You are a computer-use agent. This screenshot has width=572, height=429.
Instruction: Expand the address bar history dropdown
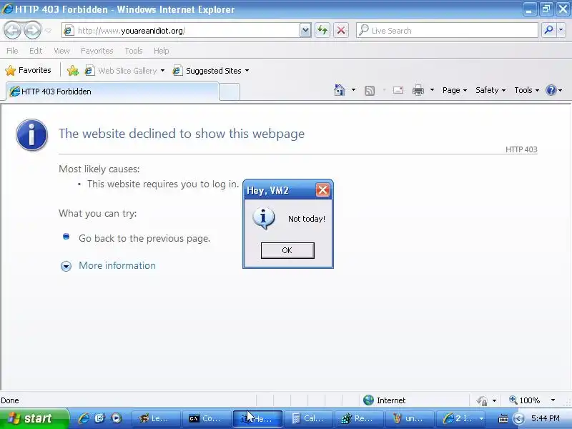(x=305, y=31)
